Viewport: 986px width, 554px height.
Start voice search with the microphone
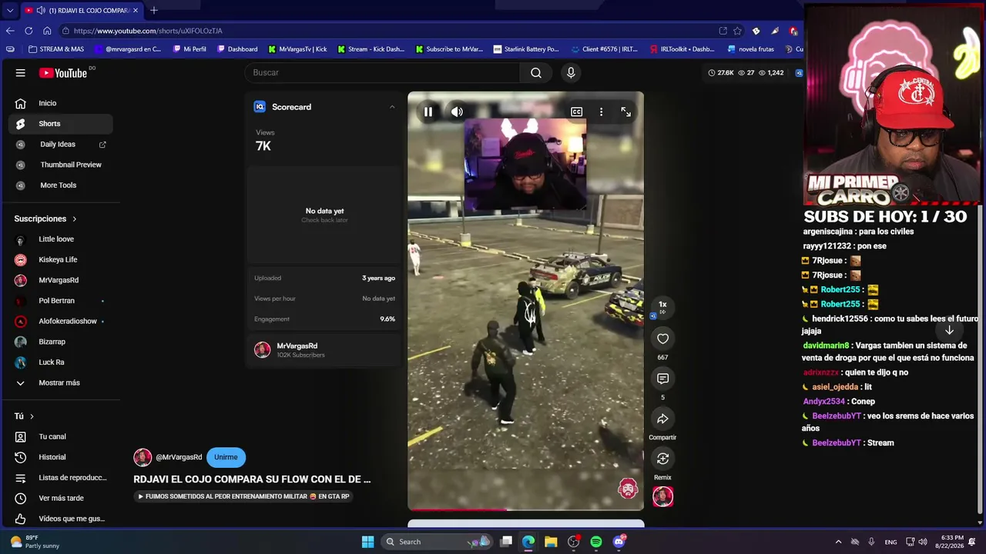pos(571,72)
